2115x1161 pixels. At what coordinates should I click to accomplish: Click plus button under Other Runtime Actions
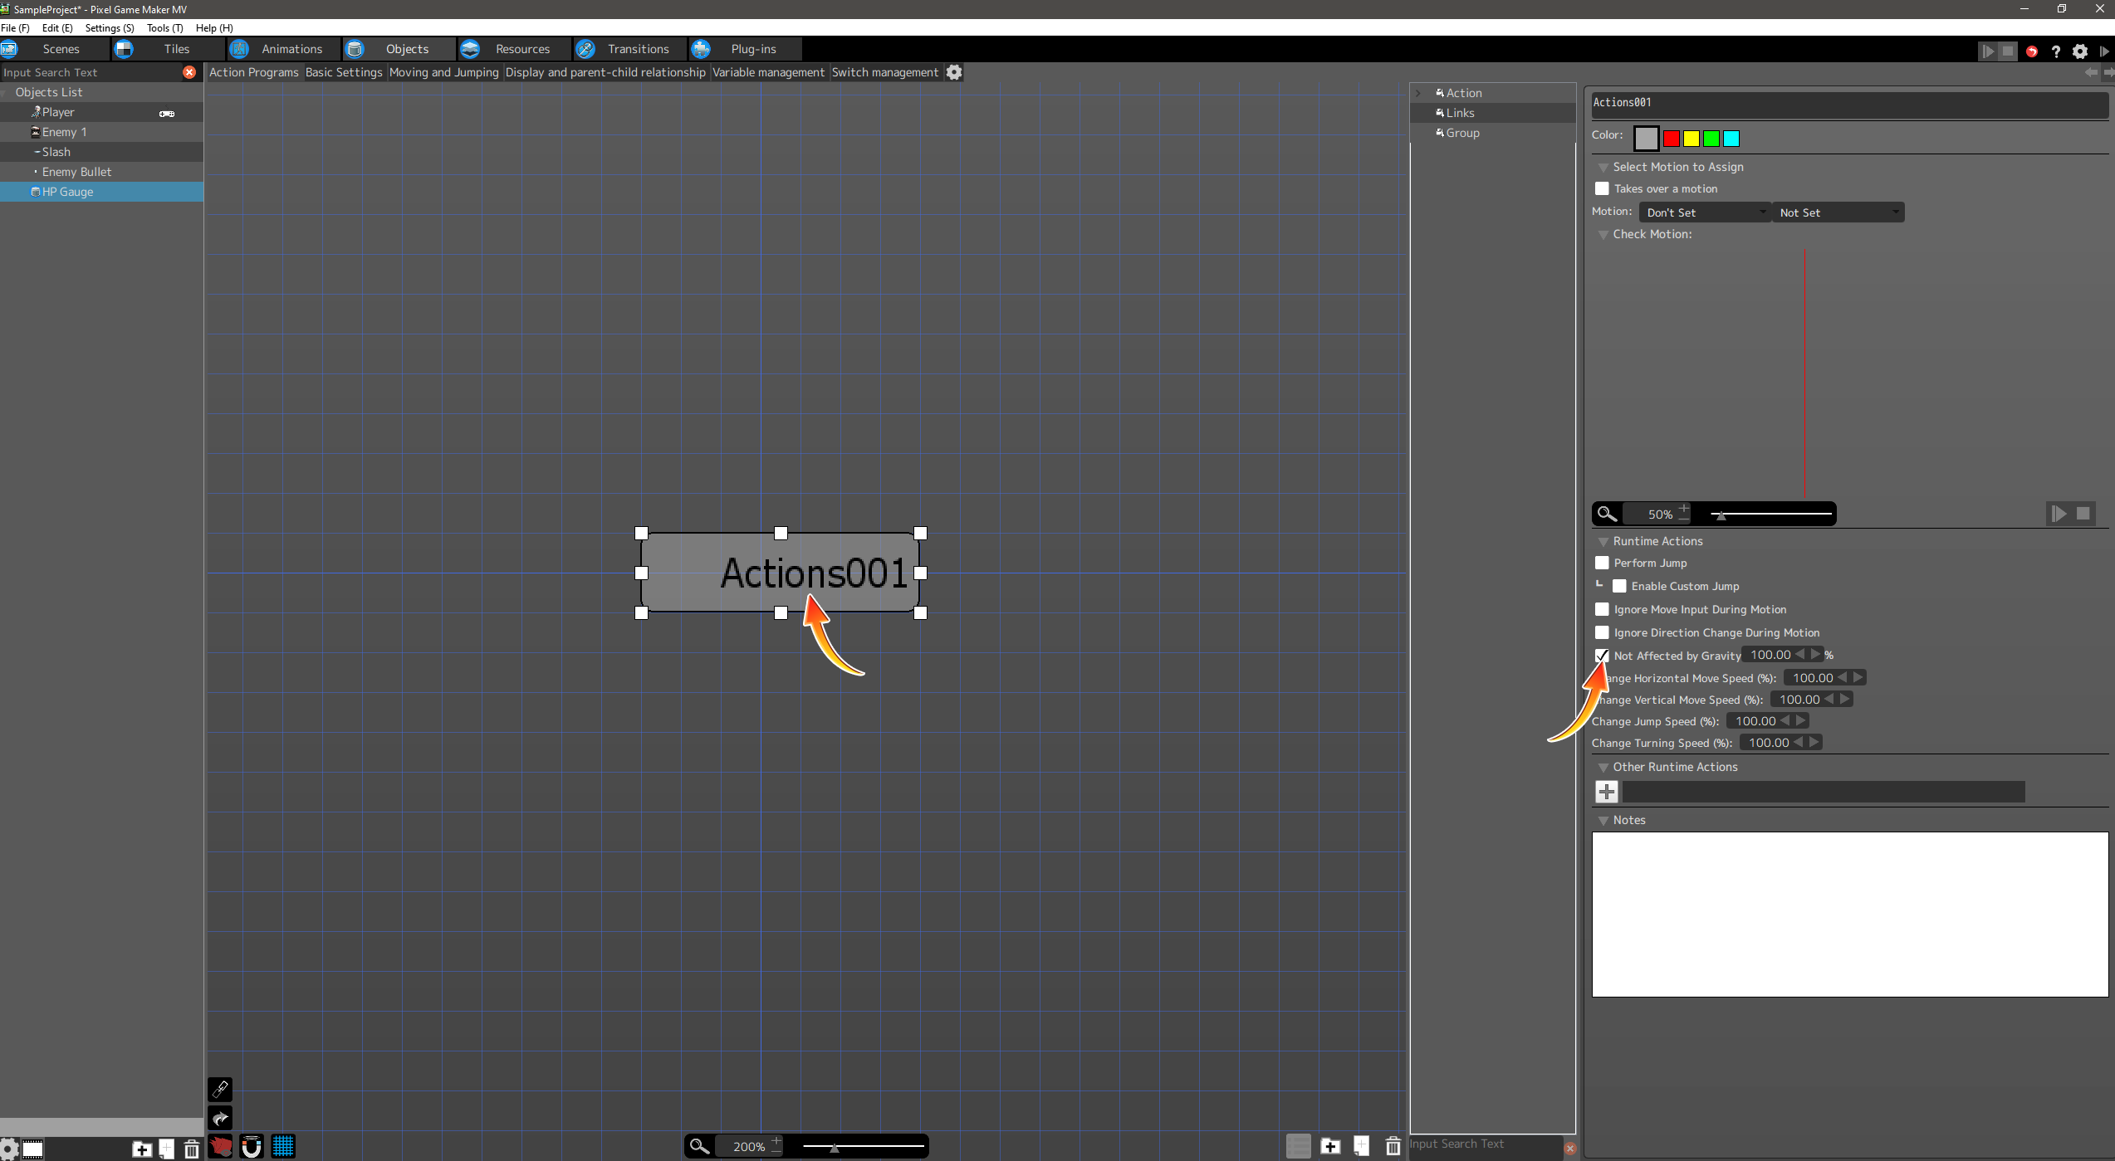click(1606, 792)
